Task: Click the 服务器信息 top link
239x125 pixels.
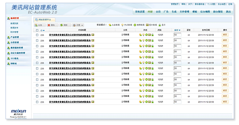Action: 199,4
